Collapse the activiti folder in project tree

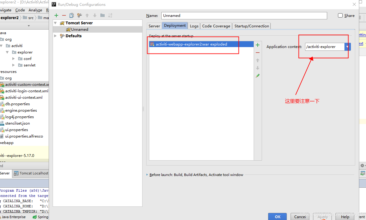[2, 46]
